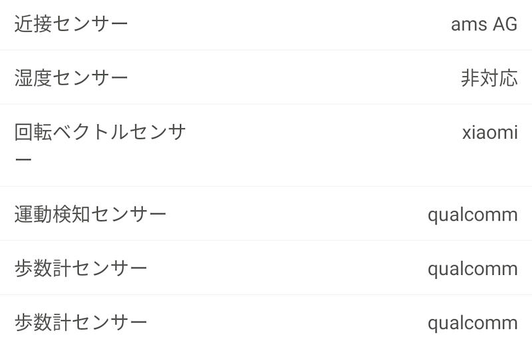Open the proximity sensor list entry

pyautogui.click(x=266, y=25)
